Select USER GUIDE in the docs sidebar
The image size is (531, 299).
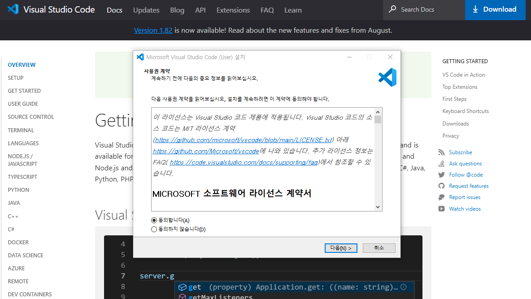click(23, 104)
